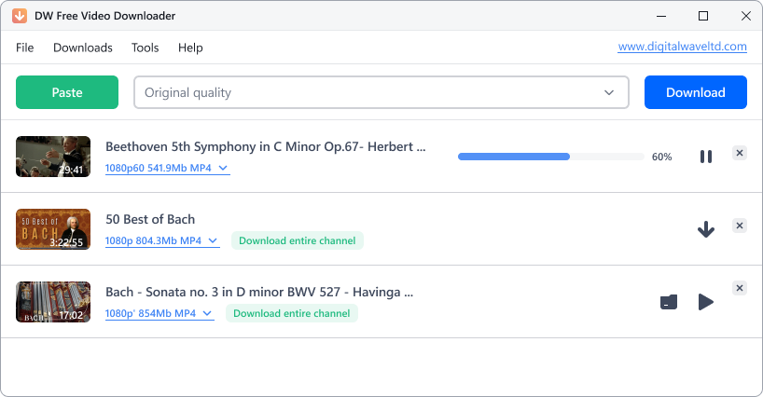Viewport: 763px width, 397px height.
Task: Open the Downloads menu
Action: (x=83, y=48)
